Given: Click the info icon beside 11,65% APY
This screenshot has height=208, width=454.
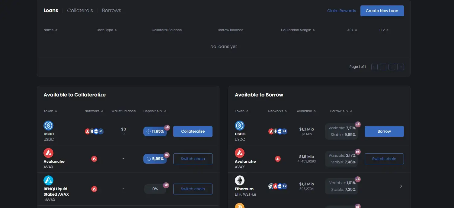Looking at the screenshot, I should pyautogui.click(x=149, y=131).
